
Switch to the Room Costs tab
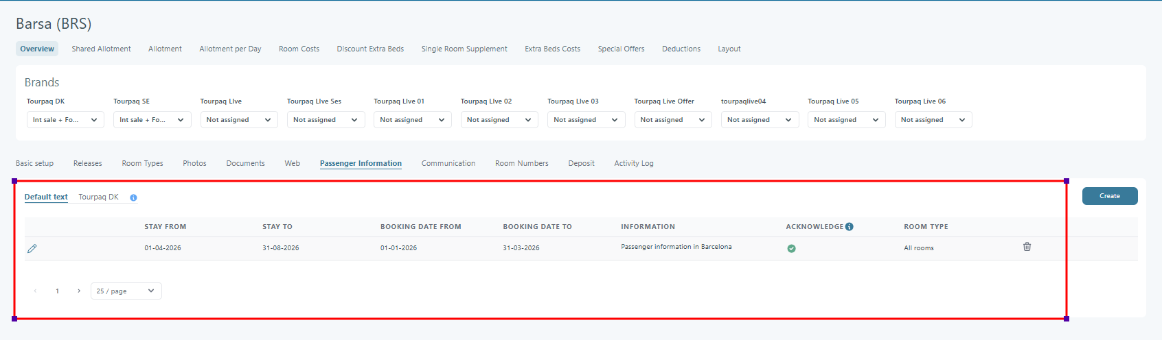pyautogui.click(x=299, y=49)
